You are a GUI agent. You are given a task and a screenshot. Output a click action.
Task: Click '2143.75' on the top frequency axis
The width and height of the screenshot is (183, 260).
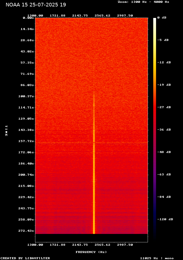[80, 16]
